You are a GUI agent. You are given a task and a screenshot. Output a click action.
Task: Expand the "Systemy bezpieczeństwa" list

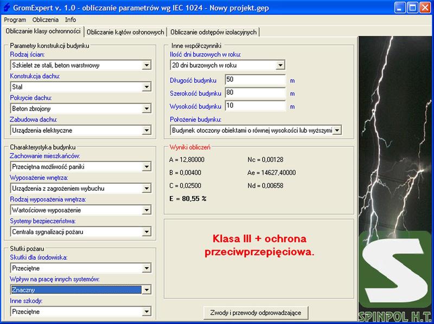point(146,231)
